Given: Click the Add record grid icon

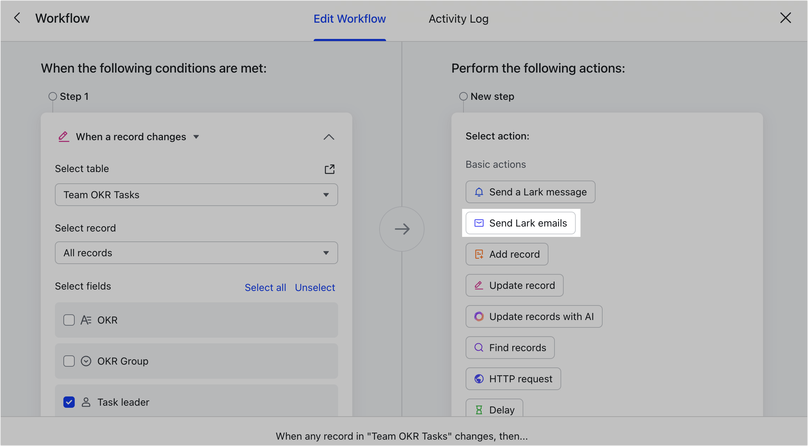Looking at the screenshot, I should tap(479, 254).
